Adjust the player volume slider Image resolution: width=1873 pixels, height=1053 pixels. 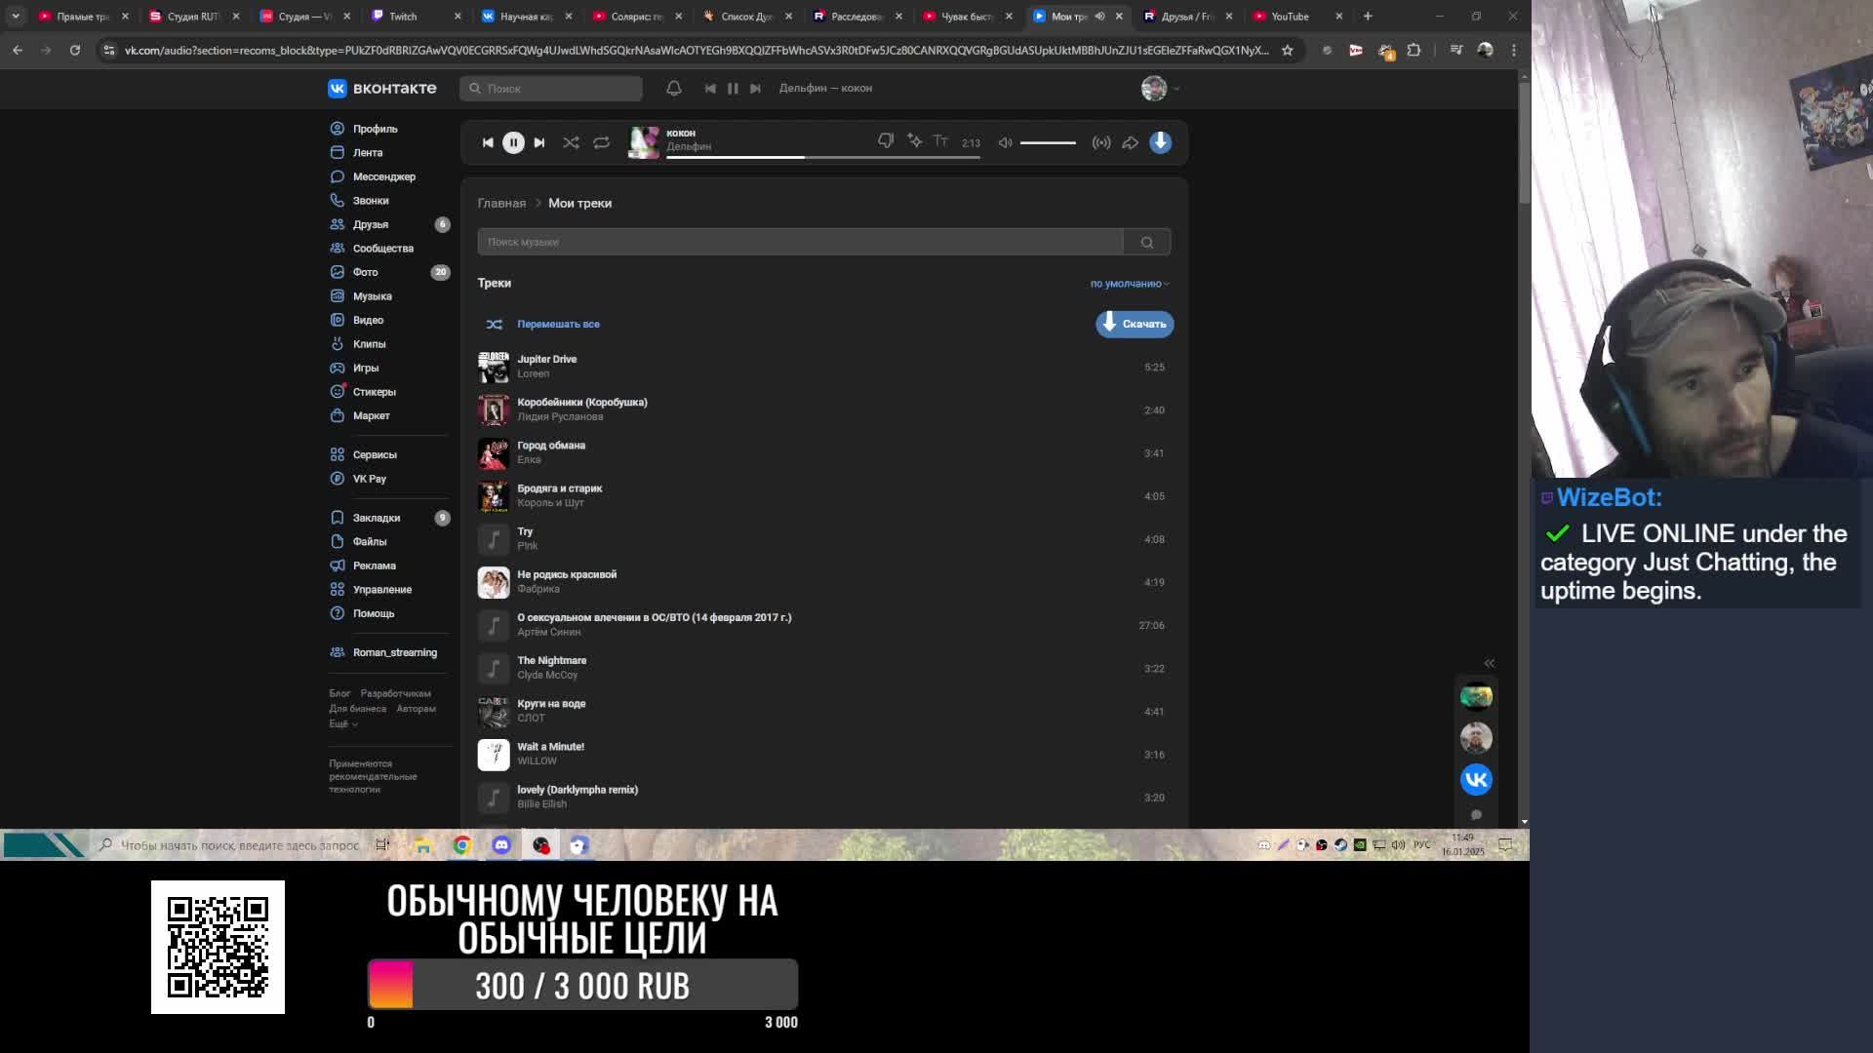point(1048,142)
